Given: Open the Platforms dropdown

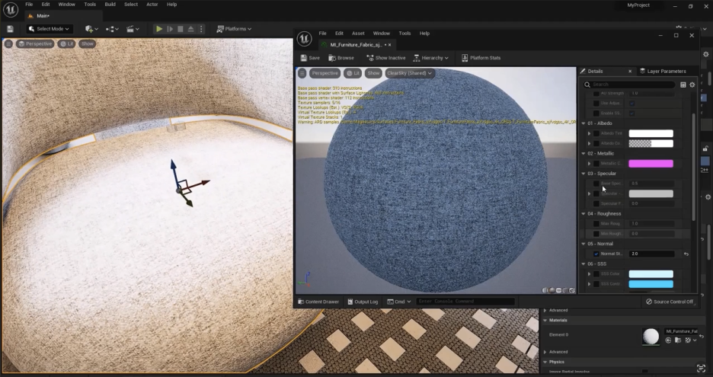Looking at the screenshot, I should [x=234, y=29].
